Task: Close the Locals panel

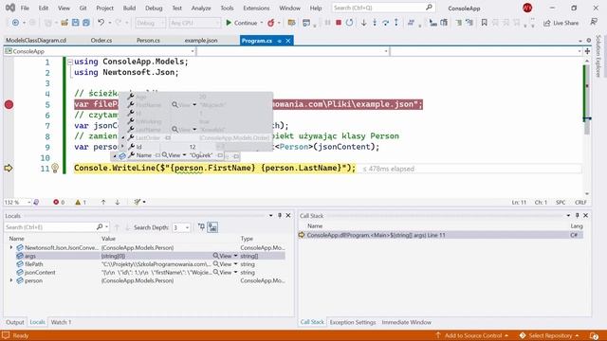Action: 288,216
